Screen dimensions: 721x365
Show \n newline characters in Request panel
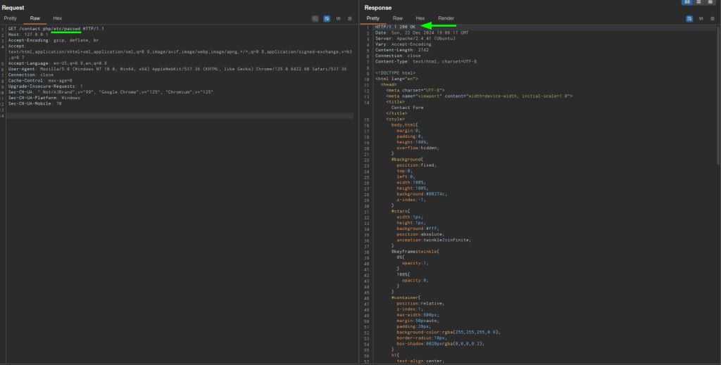[x=339, y=18]
